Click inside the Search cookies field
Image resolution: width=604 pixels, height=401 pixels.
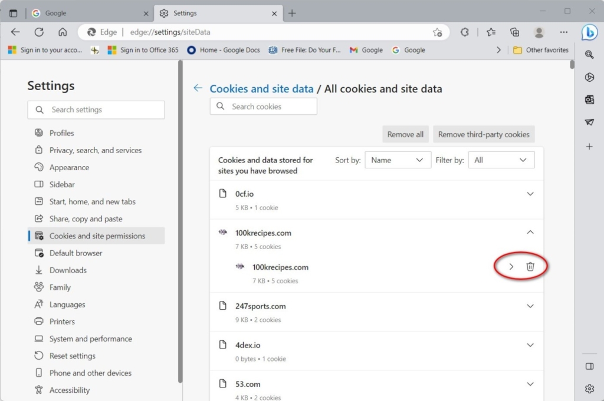(263, 106)
